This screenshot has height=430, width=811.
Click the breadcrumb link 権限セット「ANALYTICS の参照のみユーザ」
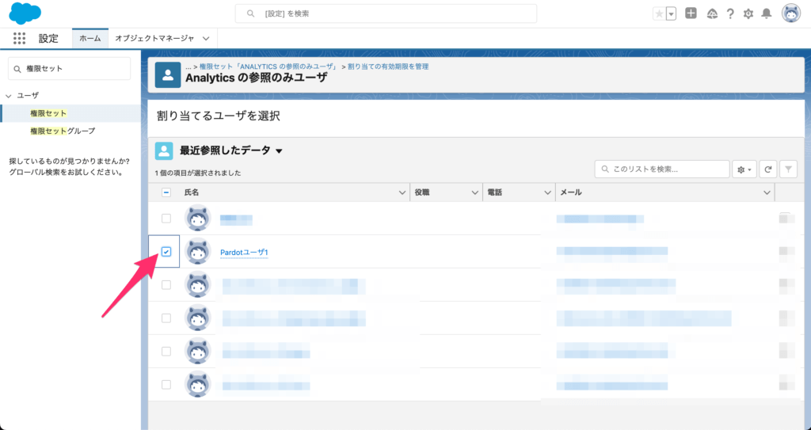[x=268, y=67]
